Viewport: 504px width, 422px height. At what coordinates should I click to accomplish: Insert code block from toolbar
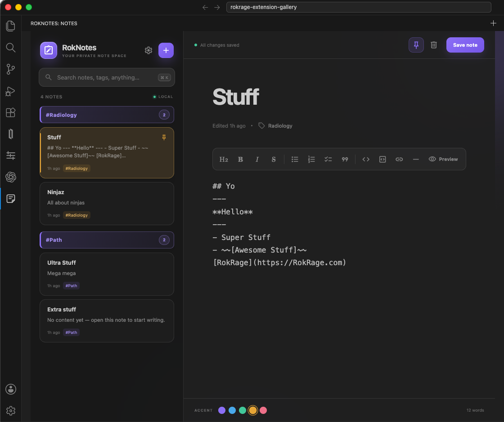coord(382,159)
